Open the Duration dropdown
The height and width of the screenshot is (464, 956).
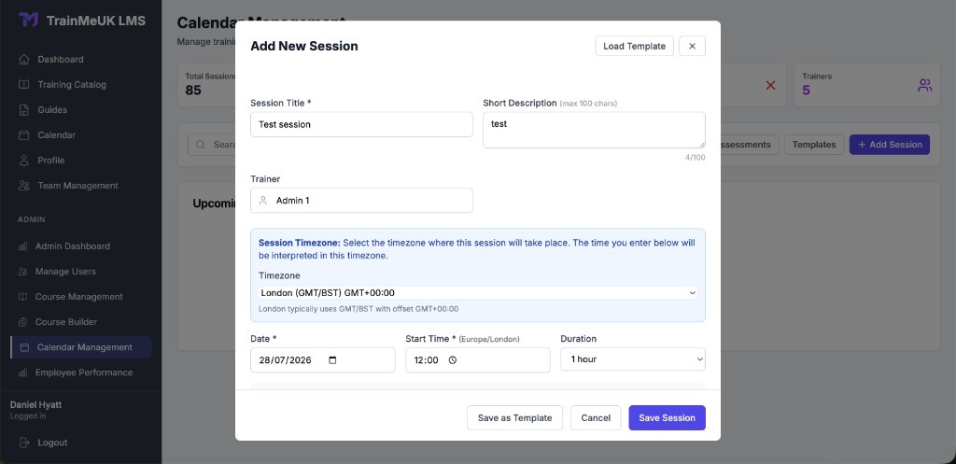[x=633, y=359]
